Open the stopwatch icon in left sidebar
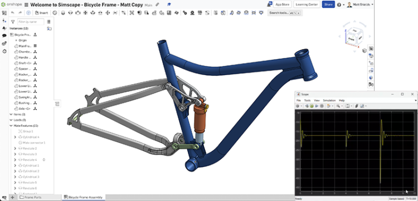The height and width of the screenshot is (201, 418). coord(4,51)
